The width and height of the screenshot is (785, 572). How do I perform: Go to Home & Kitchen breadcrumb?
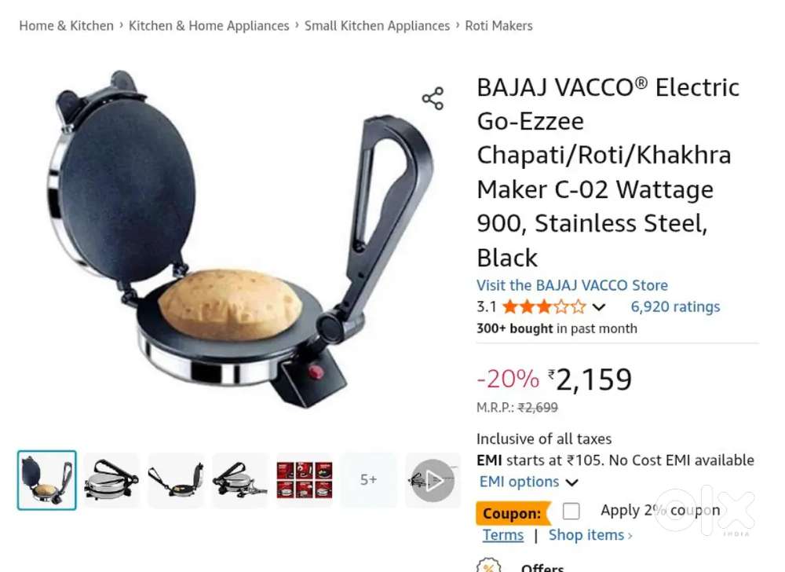67,26
